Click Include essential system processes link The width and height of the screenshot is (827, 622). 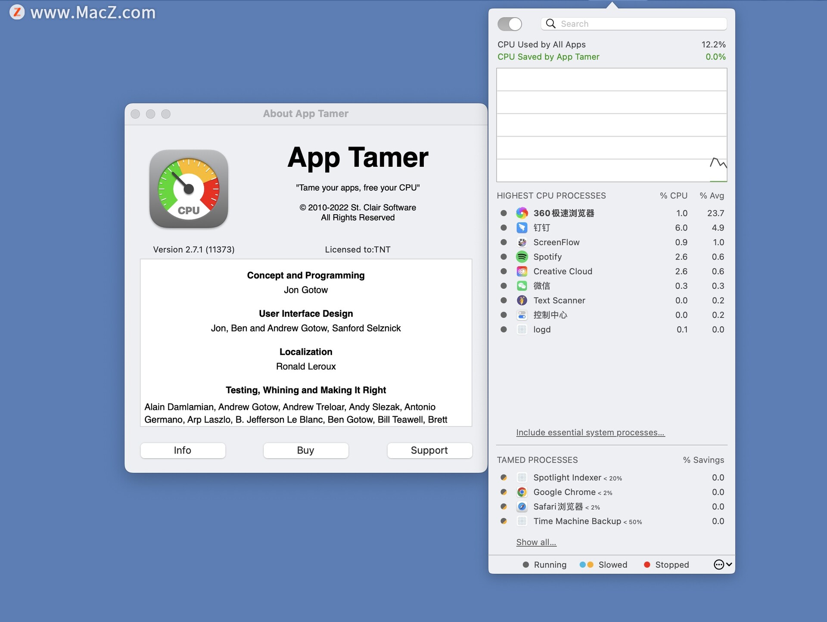tap(590, 432)
